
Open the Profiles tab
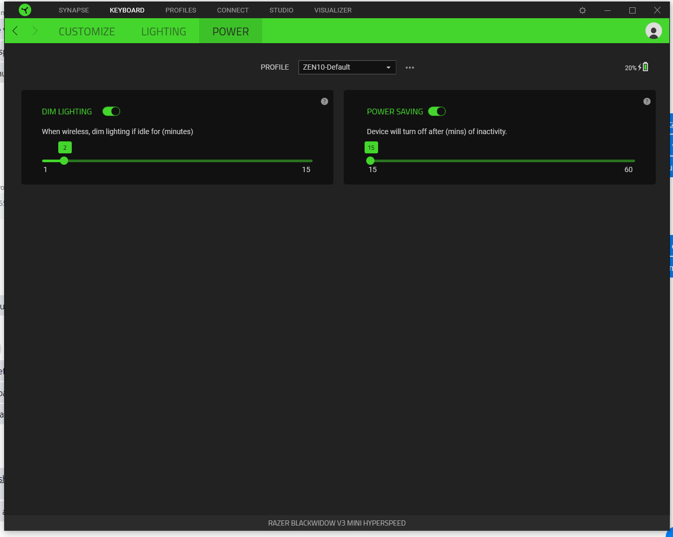pyautogui.click(x=181, y=10)
